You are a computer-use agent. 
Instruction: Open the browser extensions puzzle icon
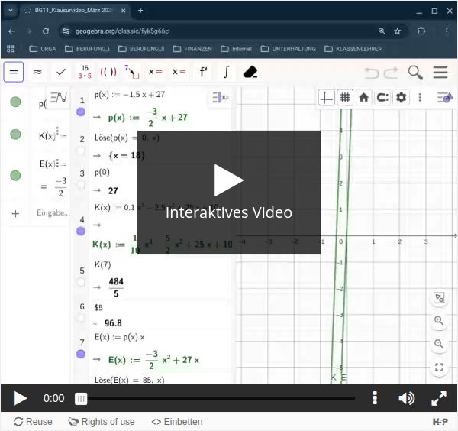[x=421, y=31]
